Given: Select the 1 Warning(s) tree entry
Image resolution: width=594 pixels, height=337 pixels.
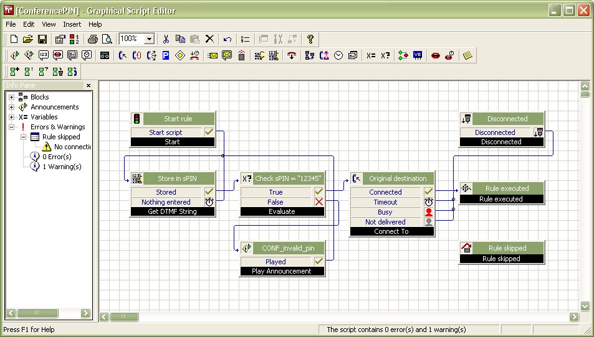Looking at the screenshot, I should [61, 167].
